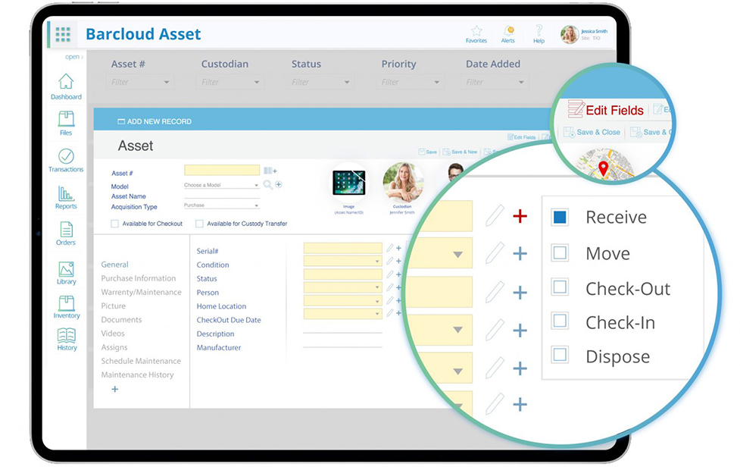Open Transactions in sidebar
The width and height of the screenshot is (740, 467).
(x=66, y=161)
